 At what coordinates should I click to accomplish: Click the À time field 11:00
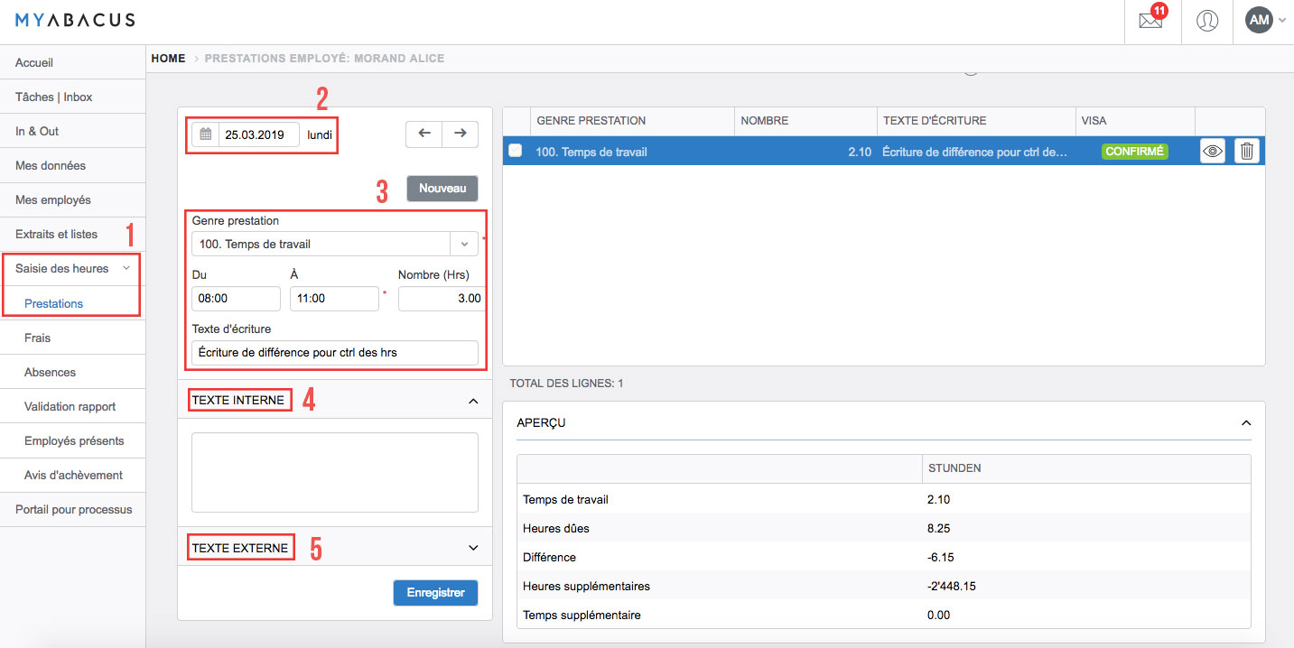coord(334,299)
